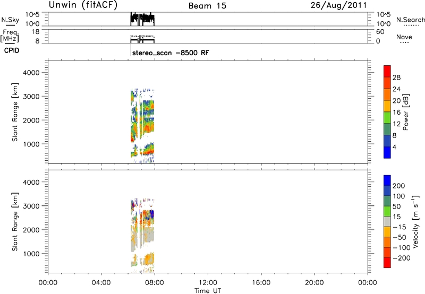Click the 'Beam 15' heading
425x294 pixels.
click(207, 6)
